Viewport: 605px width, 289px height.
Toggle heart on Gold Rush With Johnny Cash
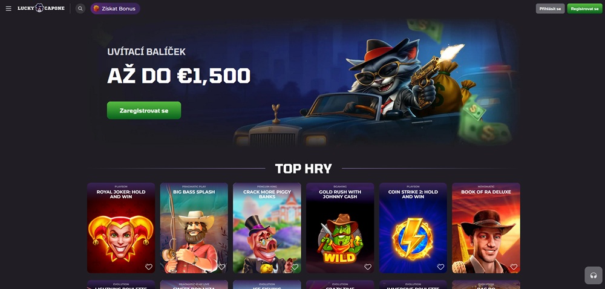[x=368, y=267]
